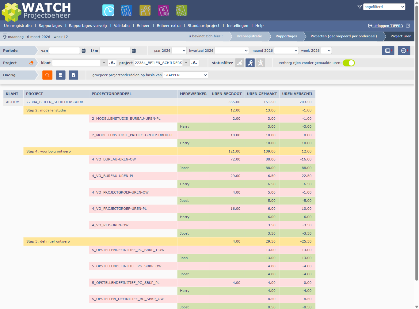Export report as CSV file
The image size is (419, 309).
pyautogui.click(x=61, y=75)
